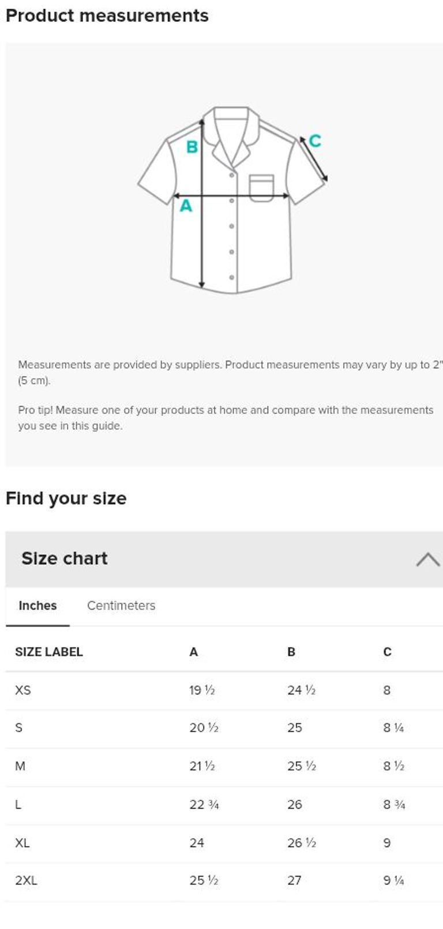Click the shirt pocket in the diagram
Image resolution: width=443 pixels, height=929 pixels.
(x=261, y=188)
